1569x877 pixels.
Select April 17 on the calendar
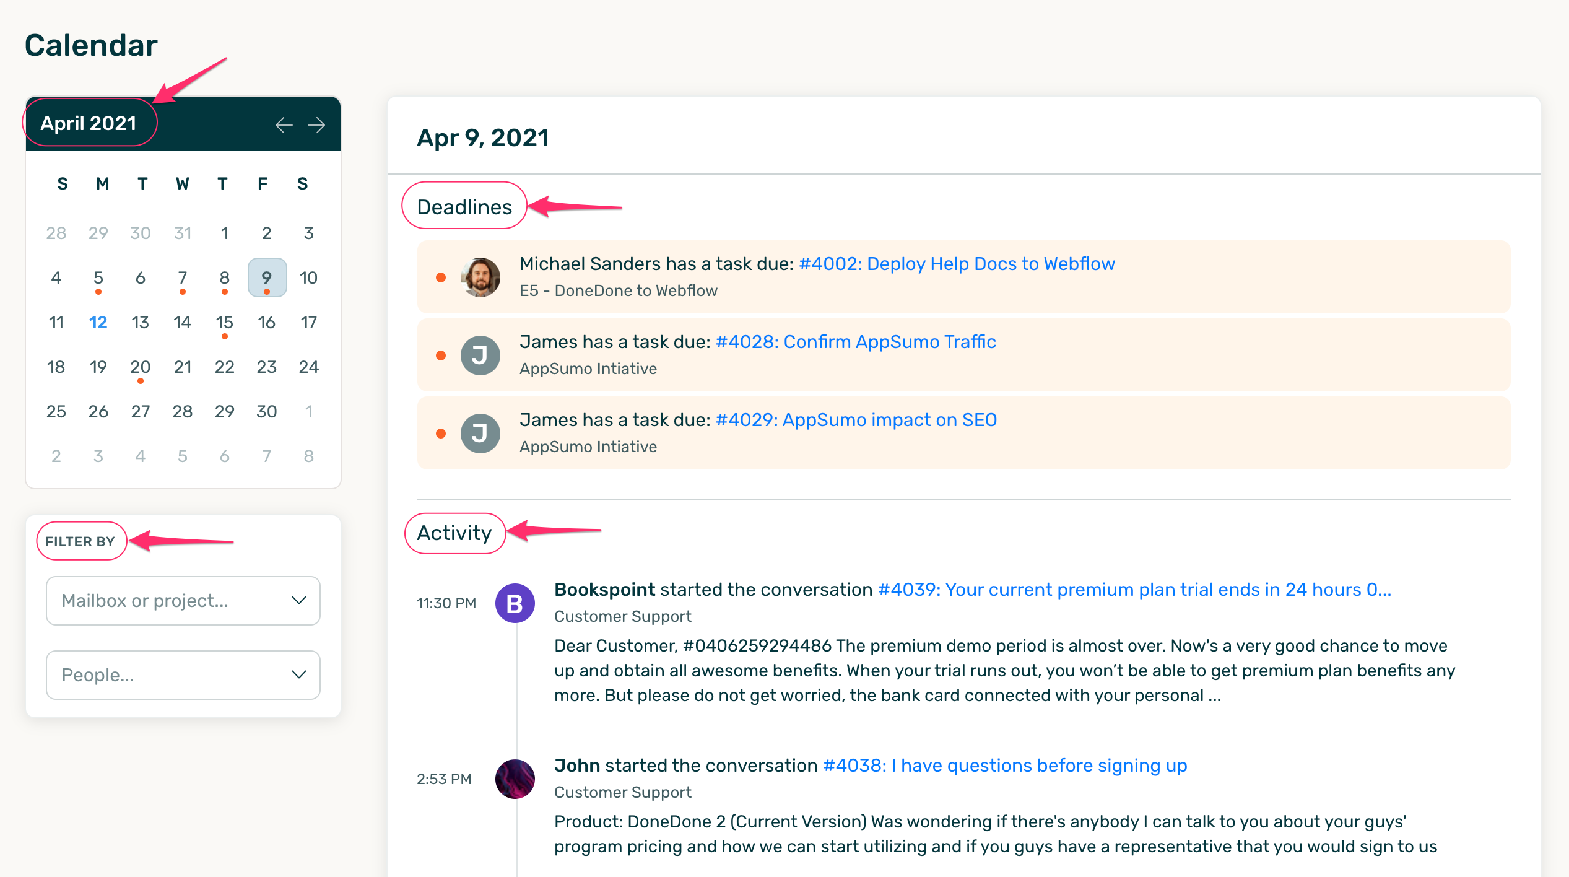click(x=308, y=322)
